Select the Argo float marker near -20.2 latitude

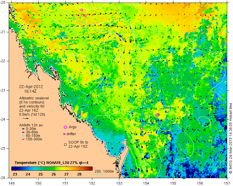pyautogui.click(x=82, y=10)
